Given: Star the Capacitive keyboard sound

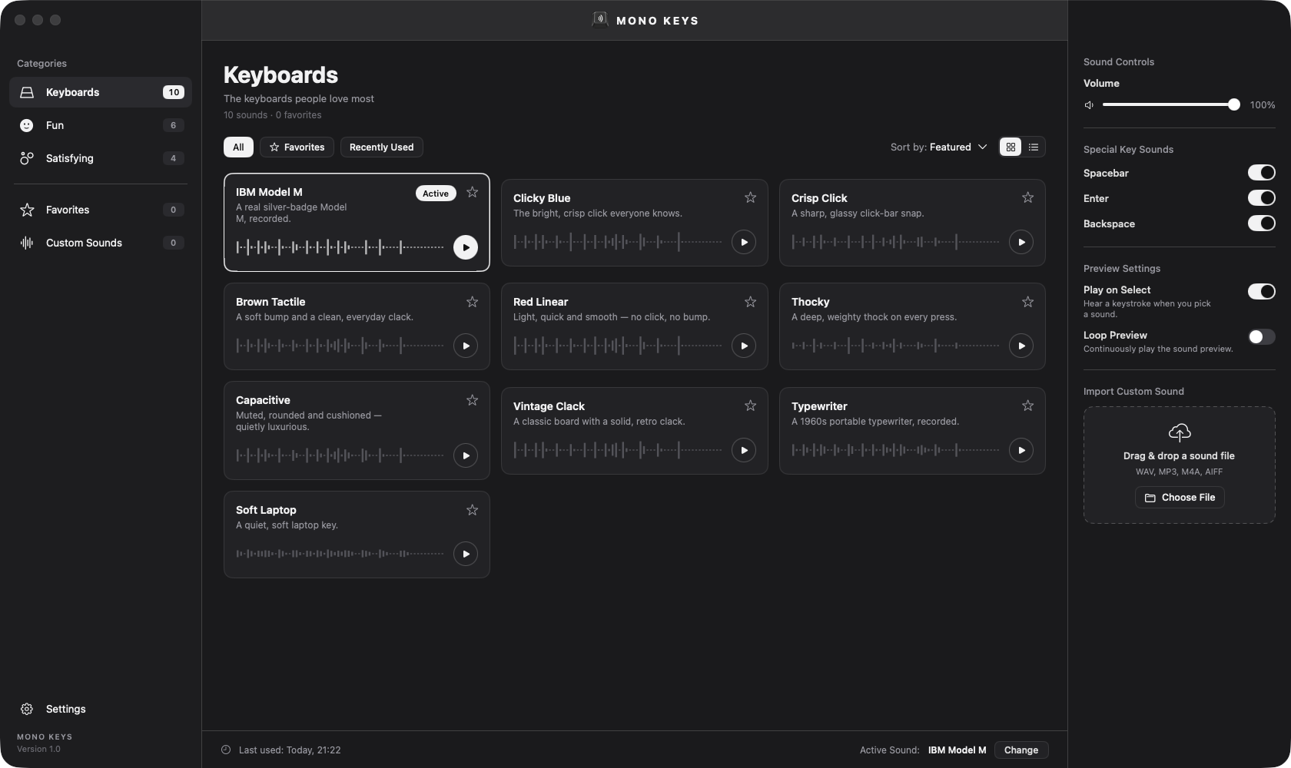Looking at the screenshot, I should tap(473, 400).
